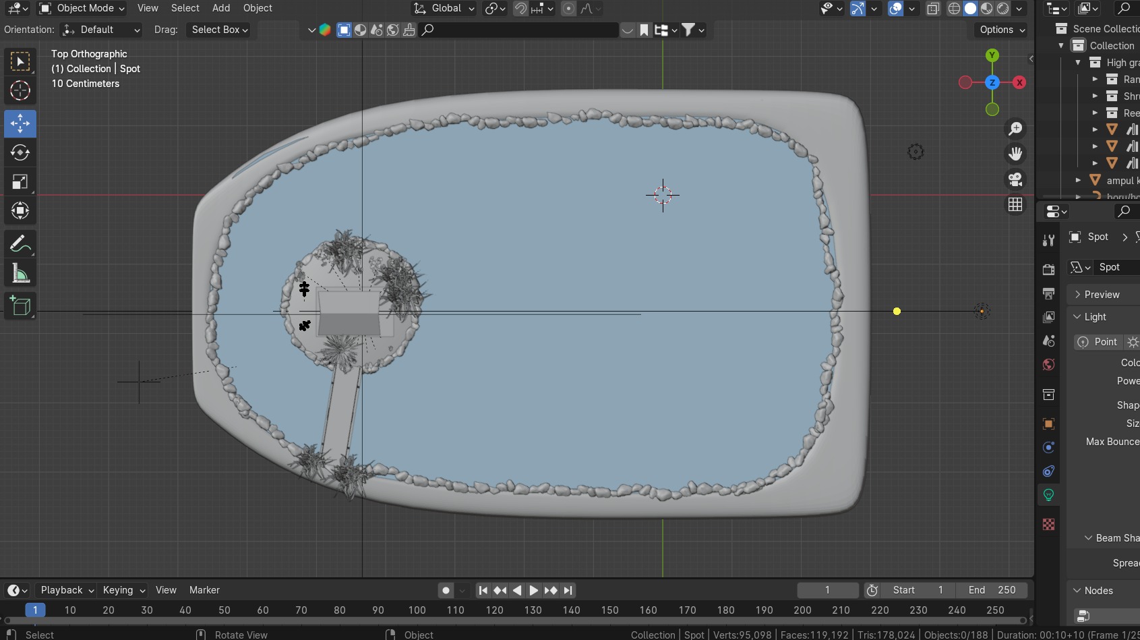Select the Rotate tool

[x=20, y=152]
